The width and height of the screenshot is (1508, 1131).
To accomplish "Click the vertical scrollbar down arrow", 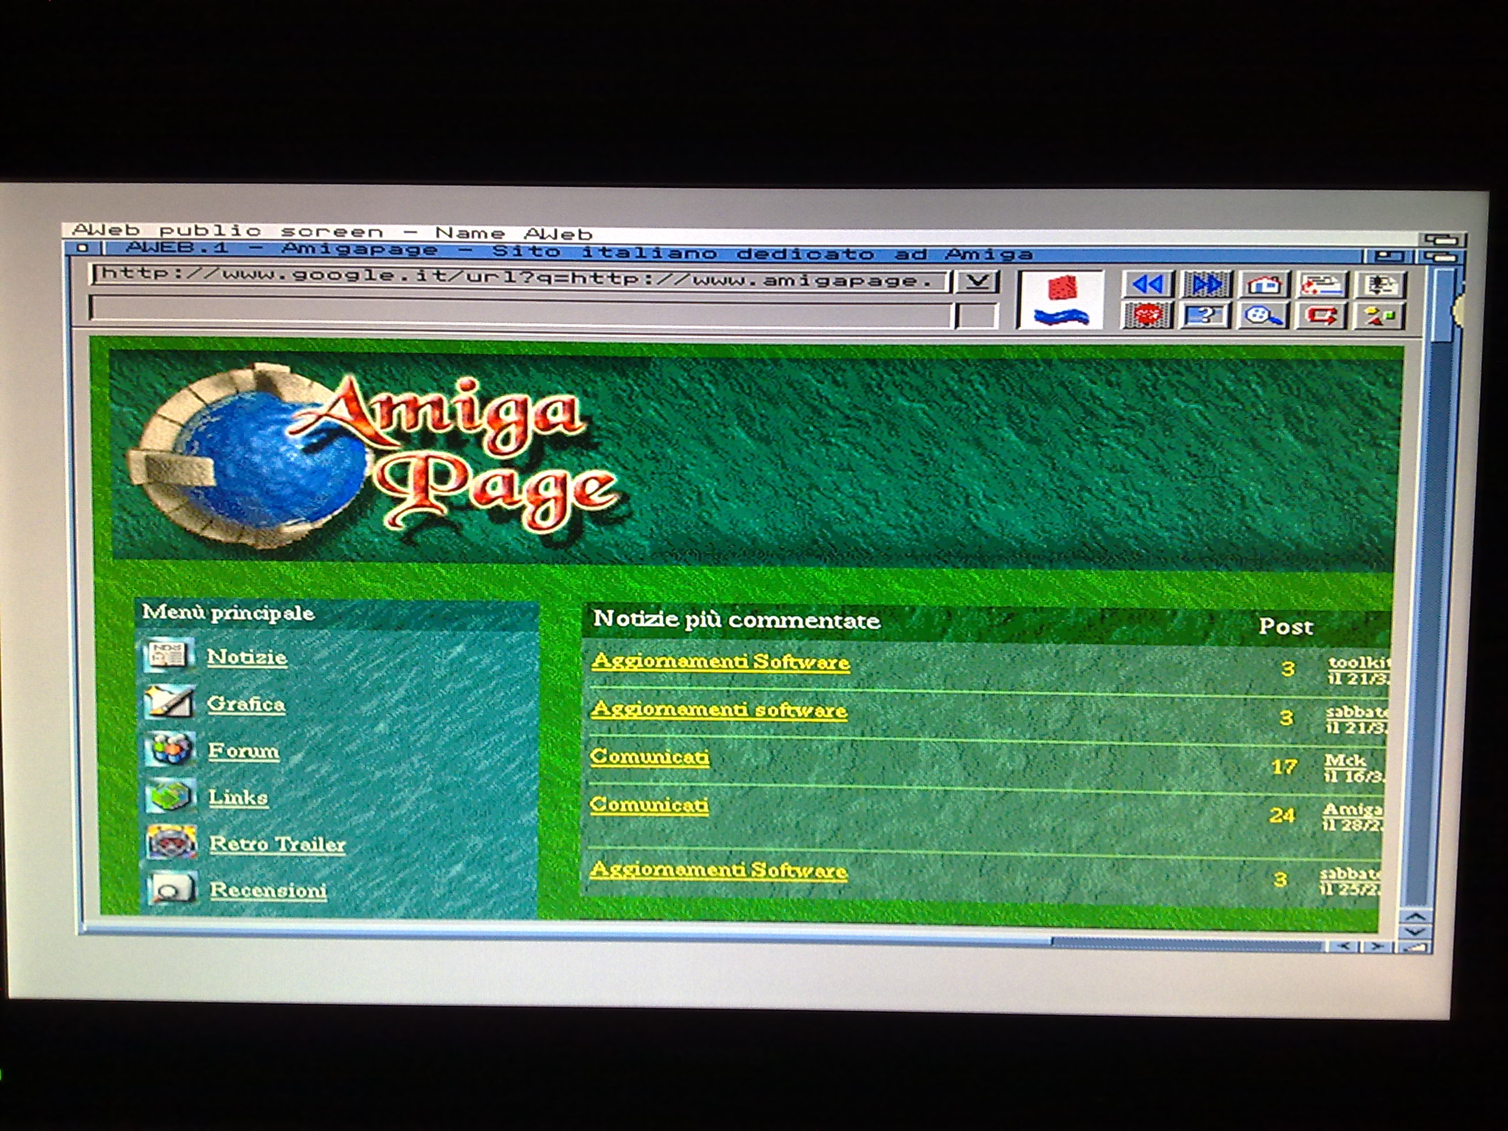I will 1415,932.
